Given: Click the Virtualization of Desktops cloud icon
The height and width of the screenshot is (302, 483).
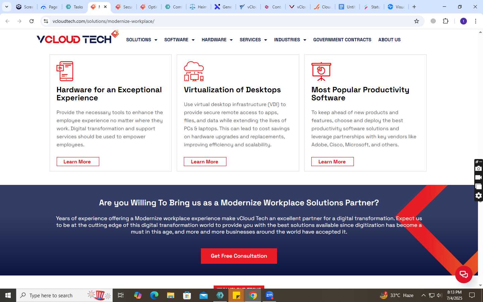Looking at the screenshot, I should click(194, 71).
